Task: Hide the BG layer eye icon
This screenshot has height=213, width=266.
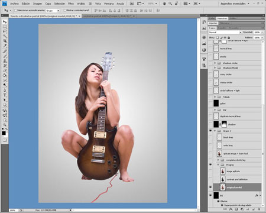Action: pyautogui.click(x=210, y=195)
